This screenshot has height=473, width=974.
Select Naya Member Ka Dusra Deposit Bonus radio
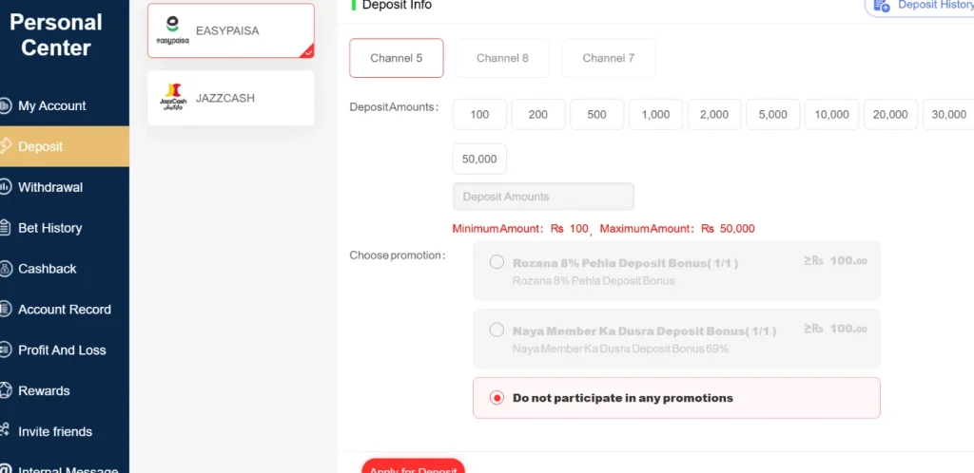[497, 331]
